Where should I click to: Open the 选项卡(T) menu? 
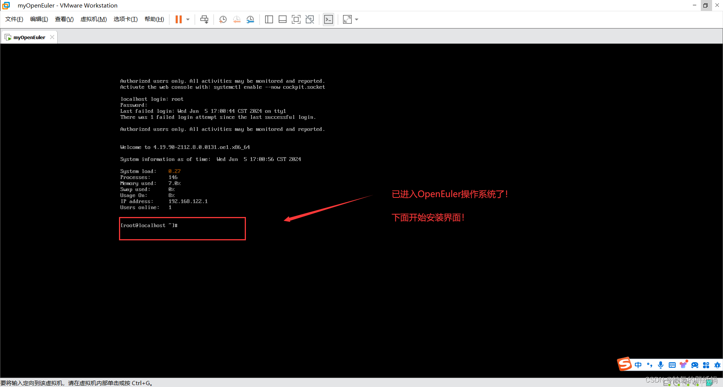[x=126, y=19]
